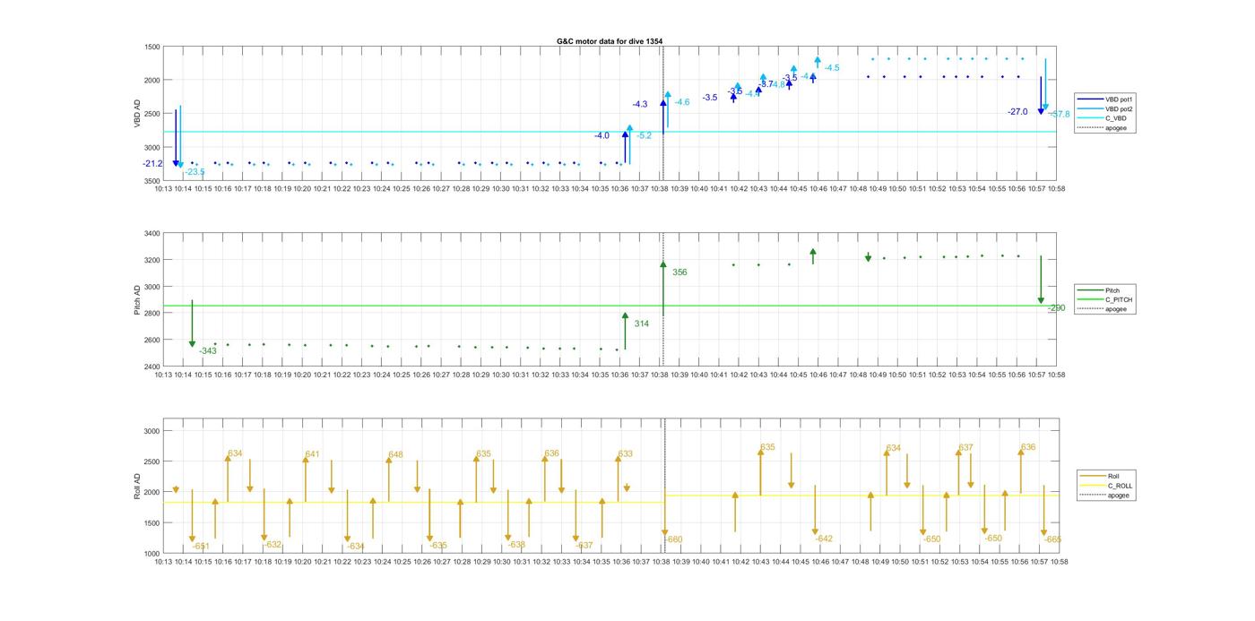The width and height of the screenshot is (1255, 621).
Task: Click the -290 pitch data label
Action: point(1056,308)
